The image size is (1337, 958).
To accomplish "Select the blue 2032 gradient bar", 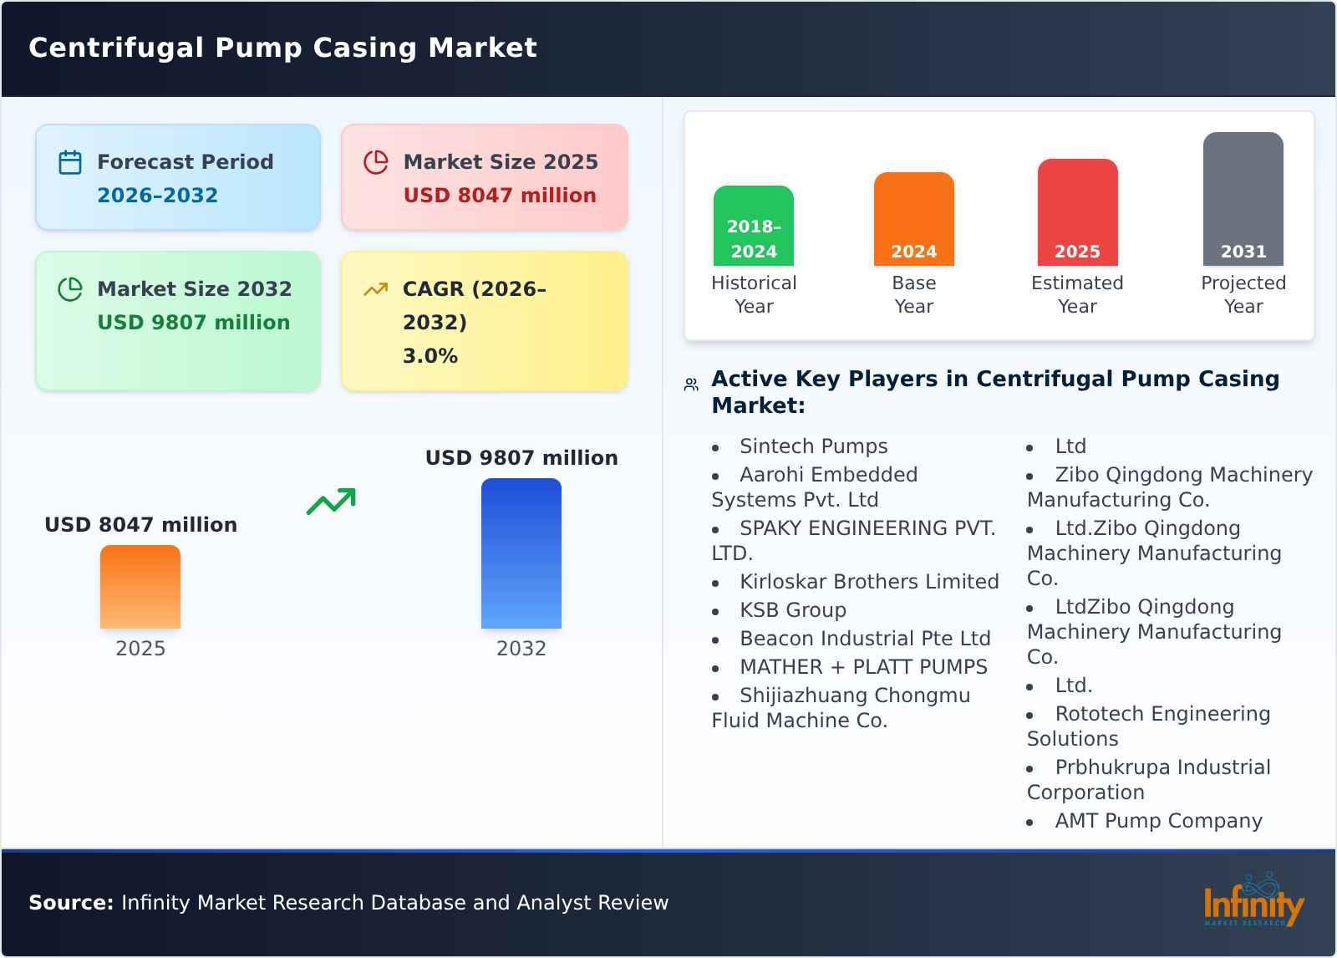I will coord(521,553).
